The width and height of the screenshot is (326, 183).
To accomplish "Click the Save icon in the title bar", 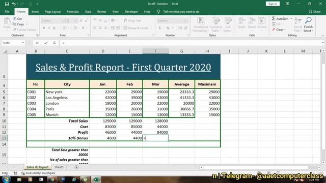I will pos(7,4).
